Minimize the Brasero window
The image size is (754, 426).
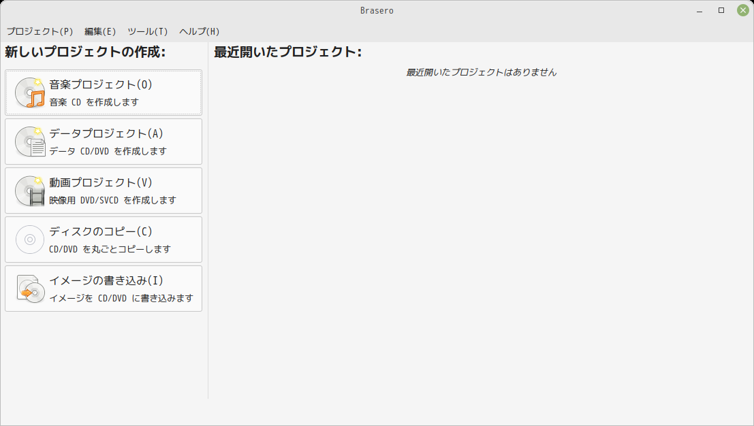coord(700,11)
